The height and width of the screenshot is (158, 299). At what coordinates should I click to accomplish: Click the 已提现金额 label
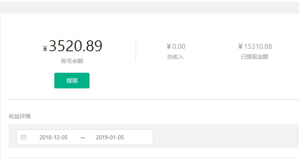(254, 57)
